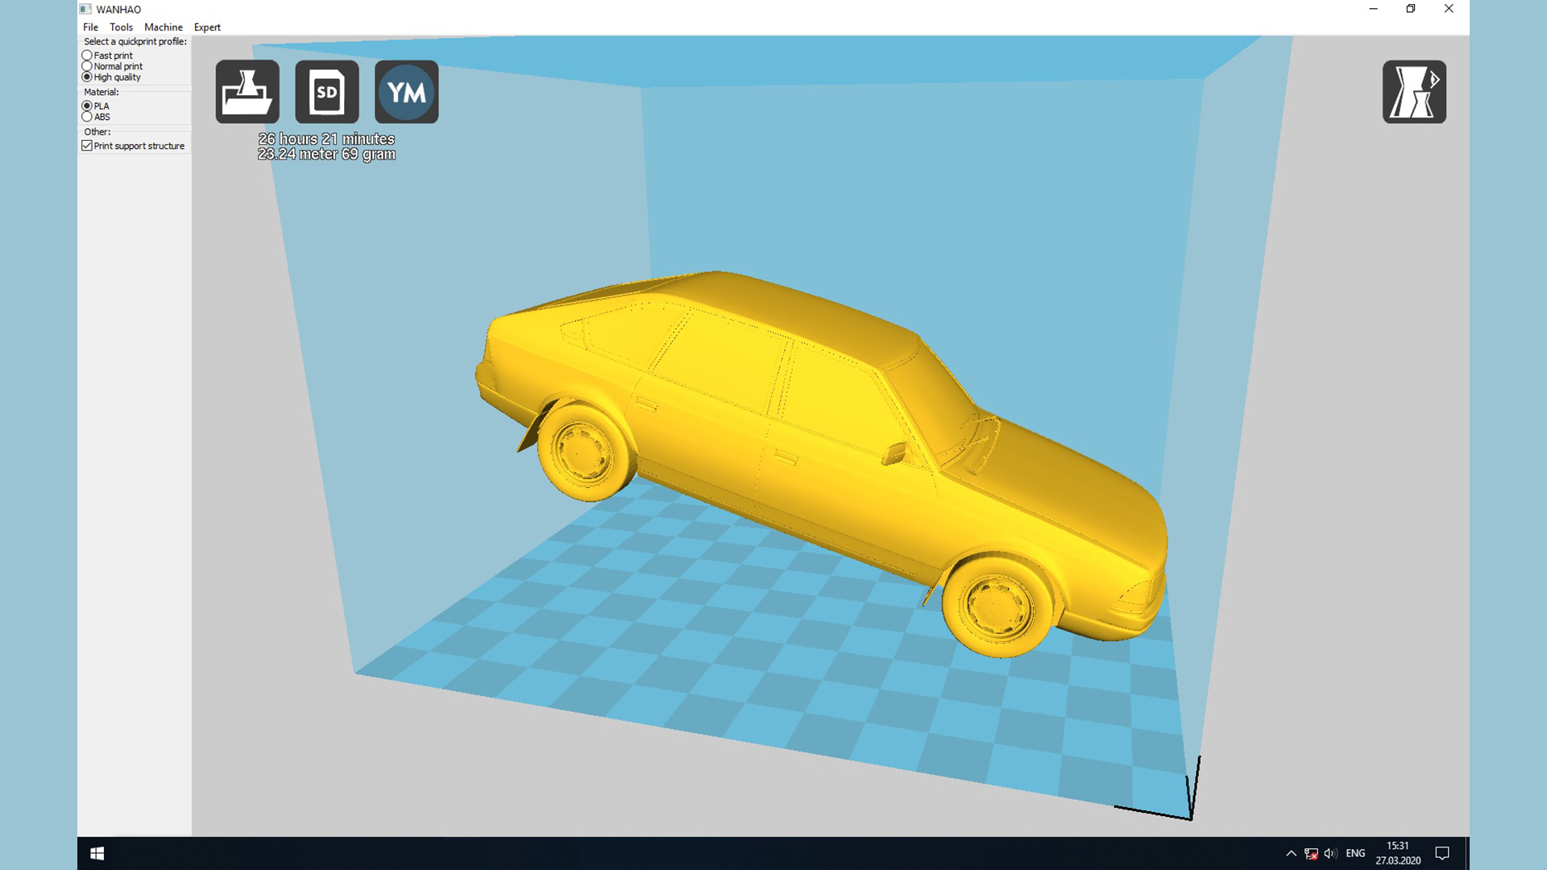Open the Windows Start menu
This screenshot has height=870, width=1547.
97,853
